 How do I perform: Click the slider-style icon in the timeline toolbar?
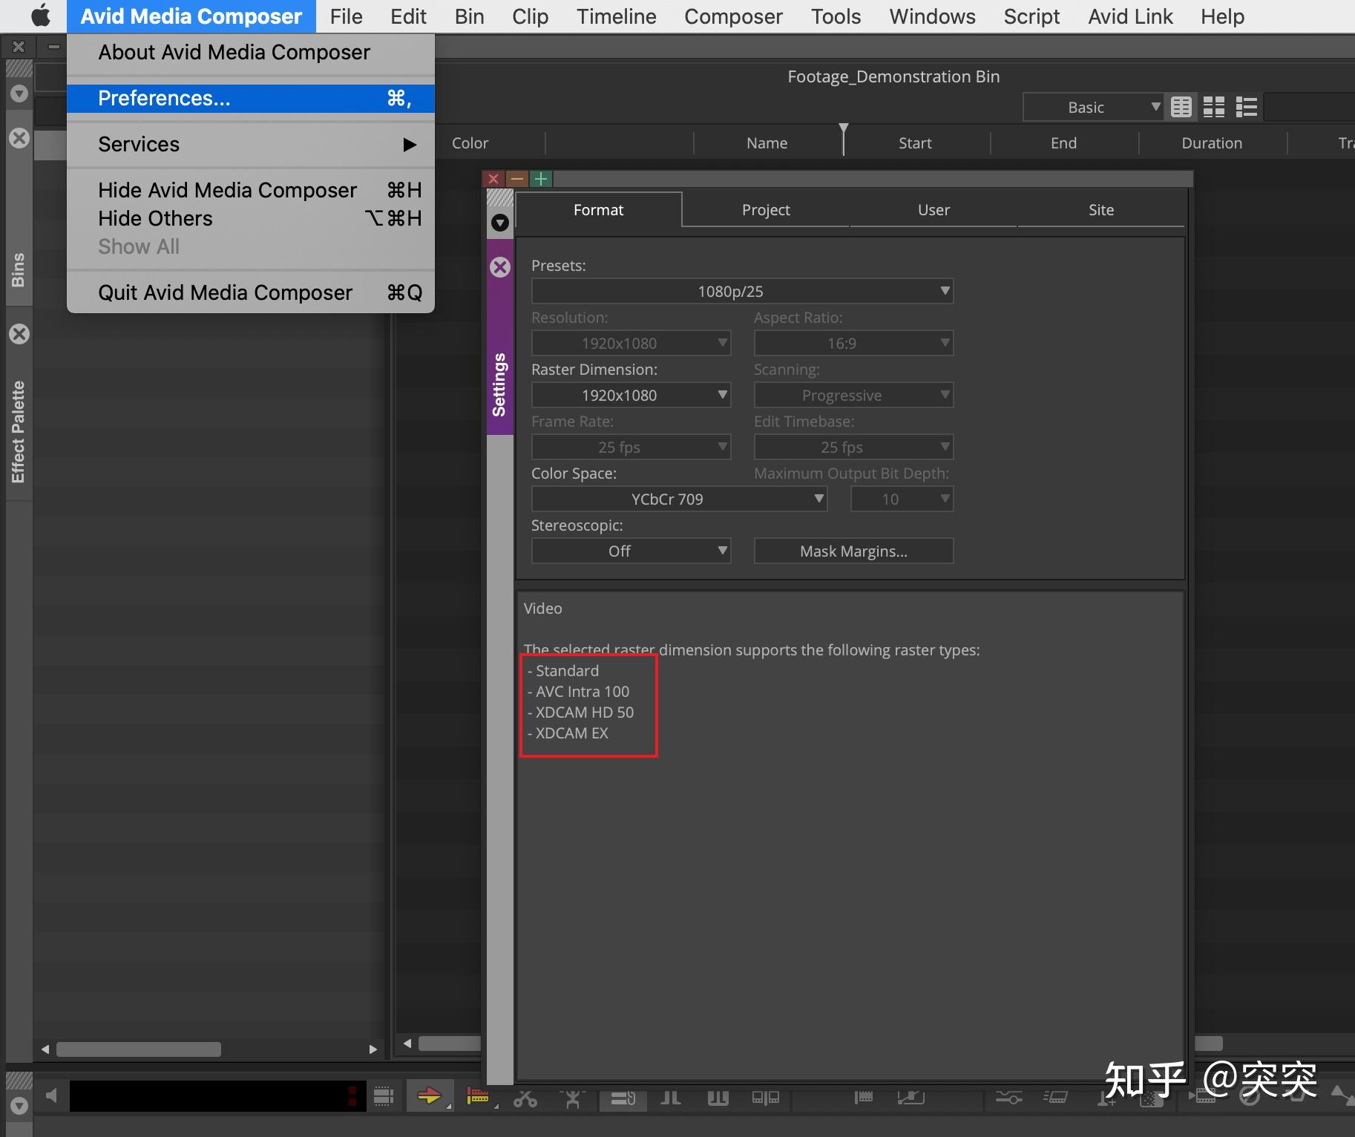coord(1008,1098)
